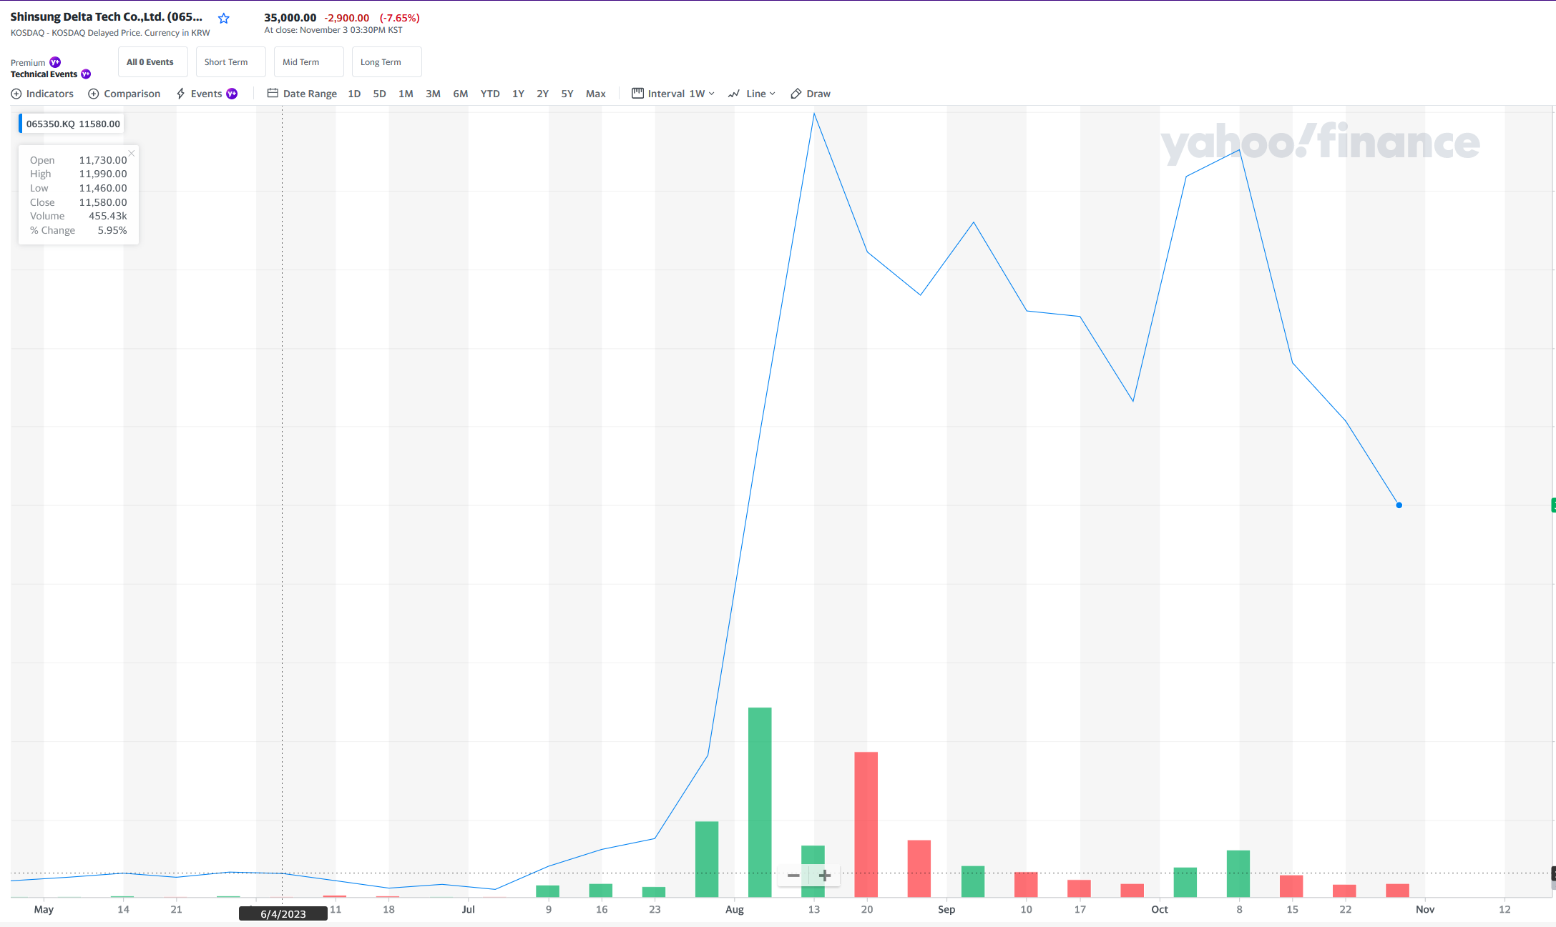Screen dimensions: 1556x927
Task: Click the Date Range label
Action: click(310, 94)
